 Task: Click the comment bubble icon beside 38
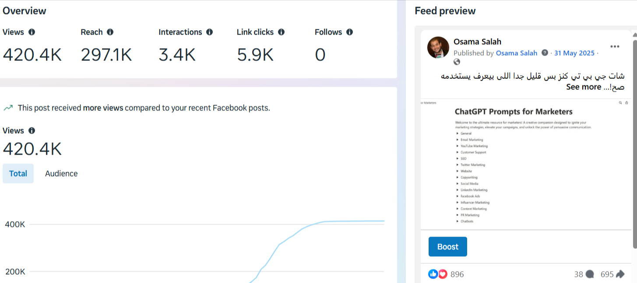tap(590, 274)
